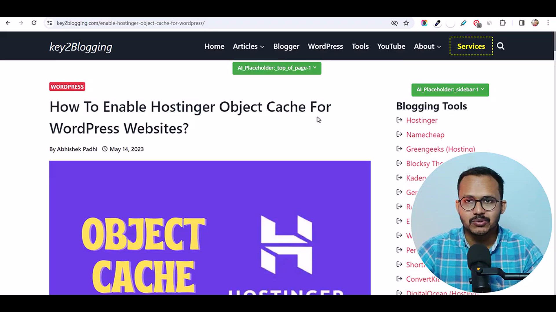556x312 pixels.
Task: Open site search magnifier icon
Action: pos(501,46)
